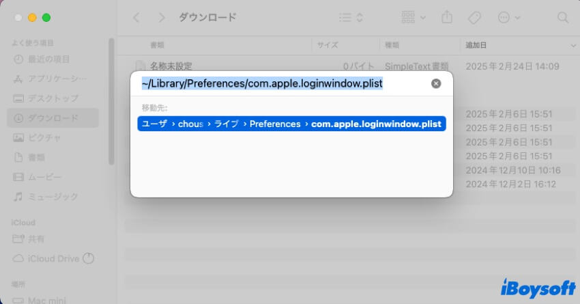This screenshot has width=580, height=304.
Task: Open the list view switcher
Action: 351,17
